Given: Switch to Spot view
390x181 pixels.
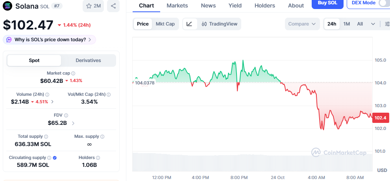Looking at the screenshot, I should tap(34, 60).
